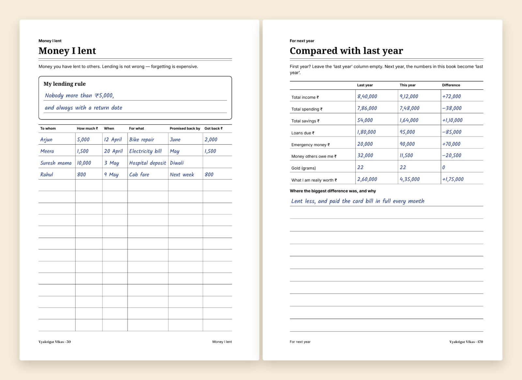Click 'Emergency money ₹' row label

pos(311,145)
